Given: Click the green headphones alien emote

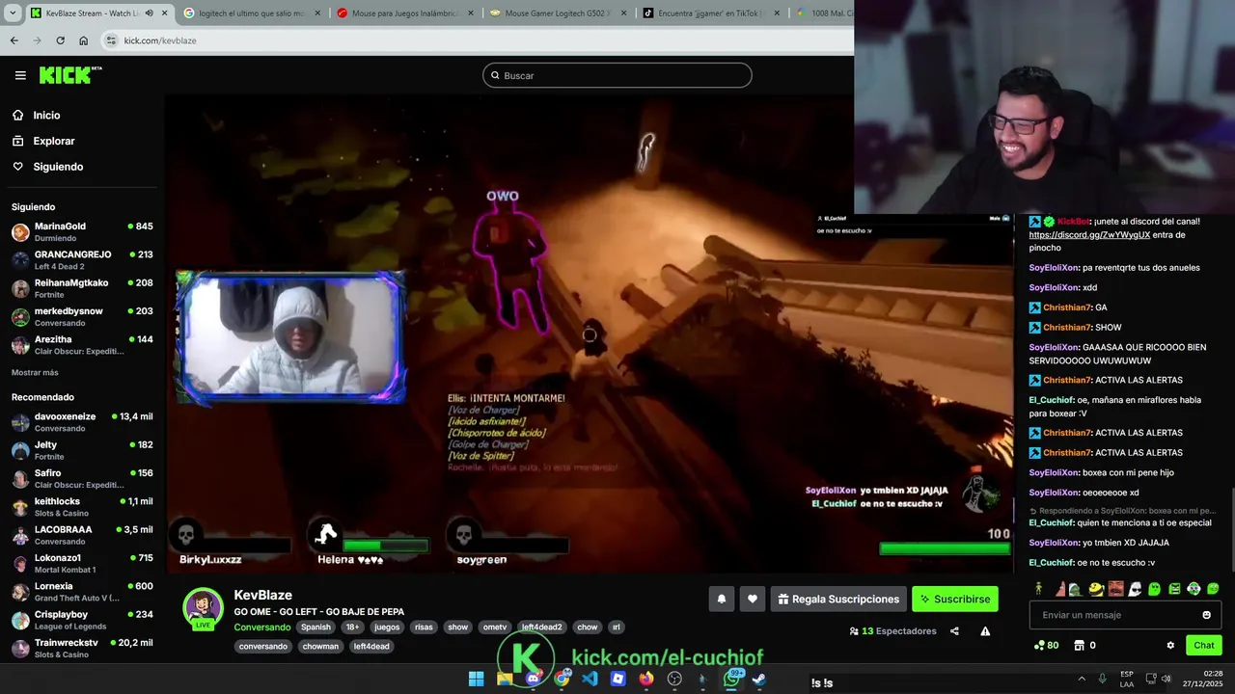Looking at the screenshot, I should (1194, 589).
